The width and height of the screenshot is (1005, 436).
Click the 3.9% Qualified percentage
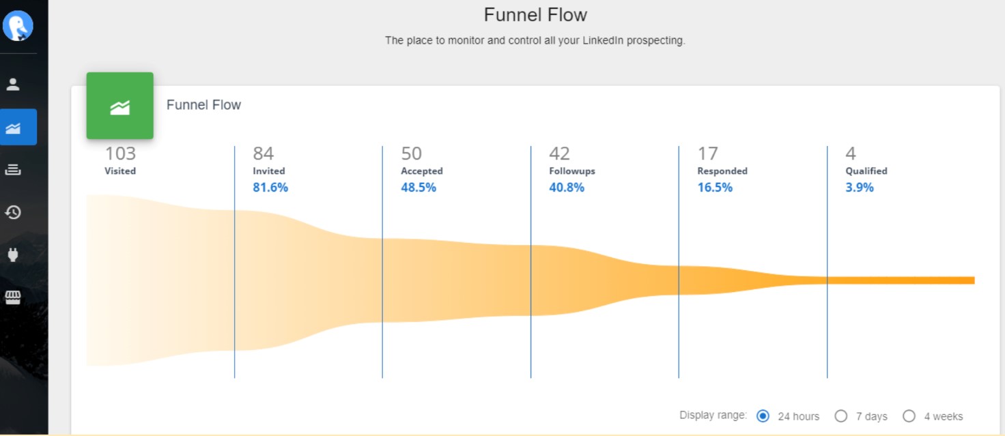(x=860, y=188)
